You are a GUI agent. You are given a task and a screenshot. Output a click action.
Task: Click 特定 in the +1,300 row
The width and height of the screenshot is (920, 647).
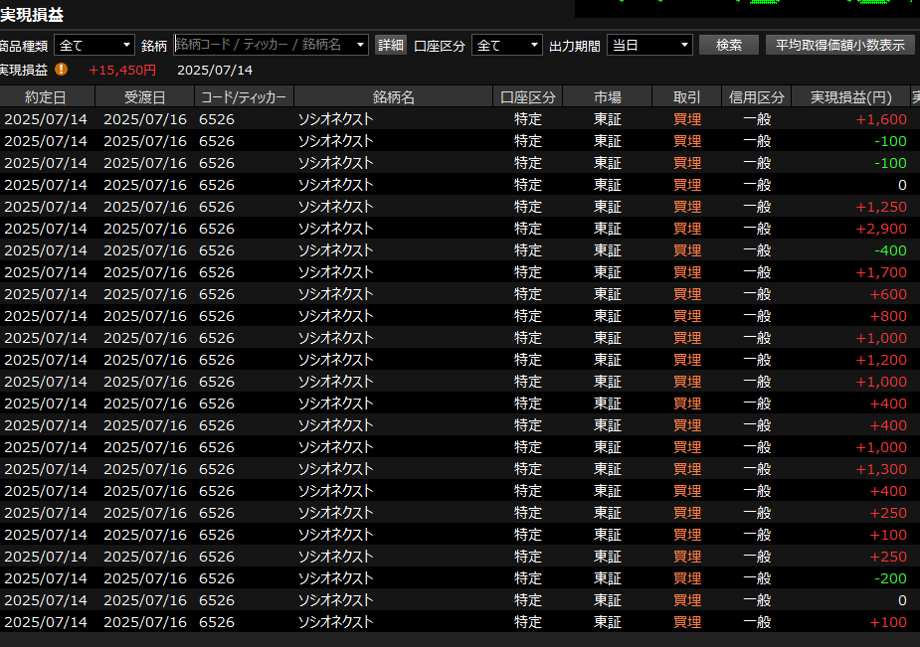pos(527,469)
